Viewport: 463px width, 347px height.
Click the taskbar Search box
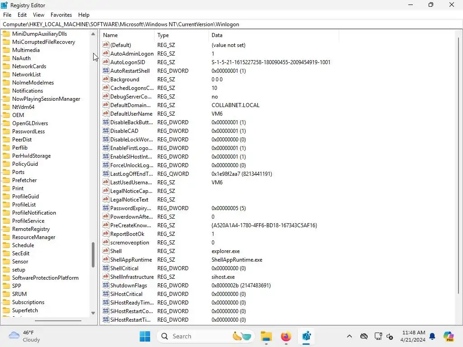pos(206,336)
